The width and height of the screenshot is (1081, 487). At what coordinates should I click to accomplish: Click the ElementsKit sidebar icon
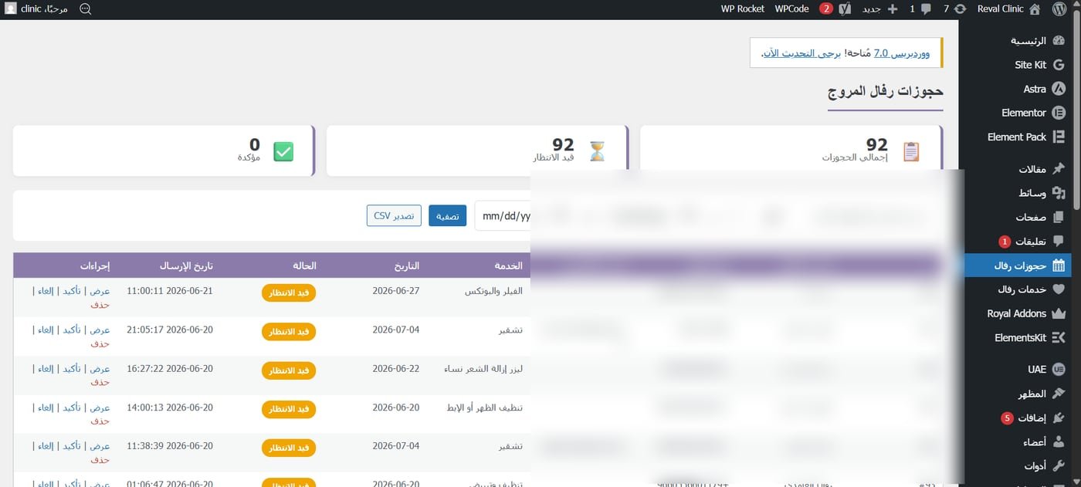pyautogui.click(x=1059, y=337)
